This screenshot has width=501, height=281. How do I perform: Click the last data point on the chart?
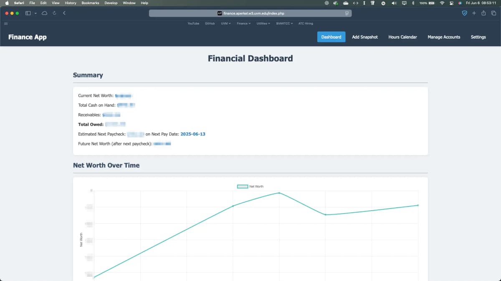(418, 205)
